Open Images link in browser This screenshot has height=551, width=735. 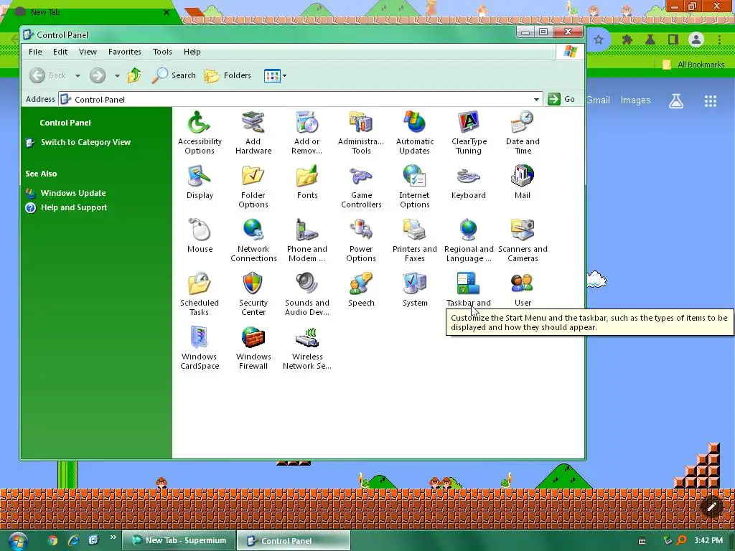(635, 100)
